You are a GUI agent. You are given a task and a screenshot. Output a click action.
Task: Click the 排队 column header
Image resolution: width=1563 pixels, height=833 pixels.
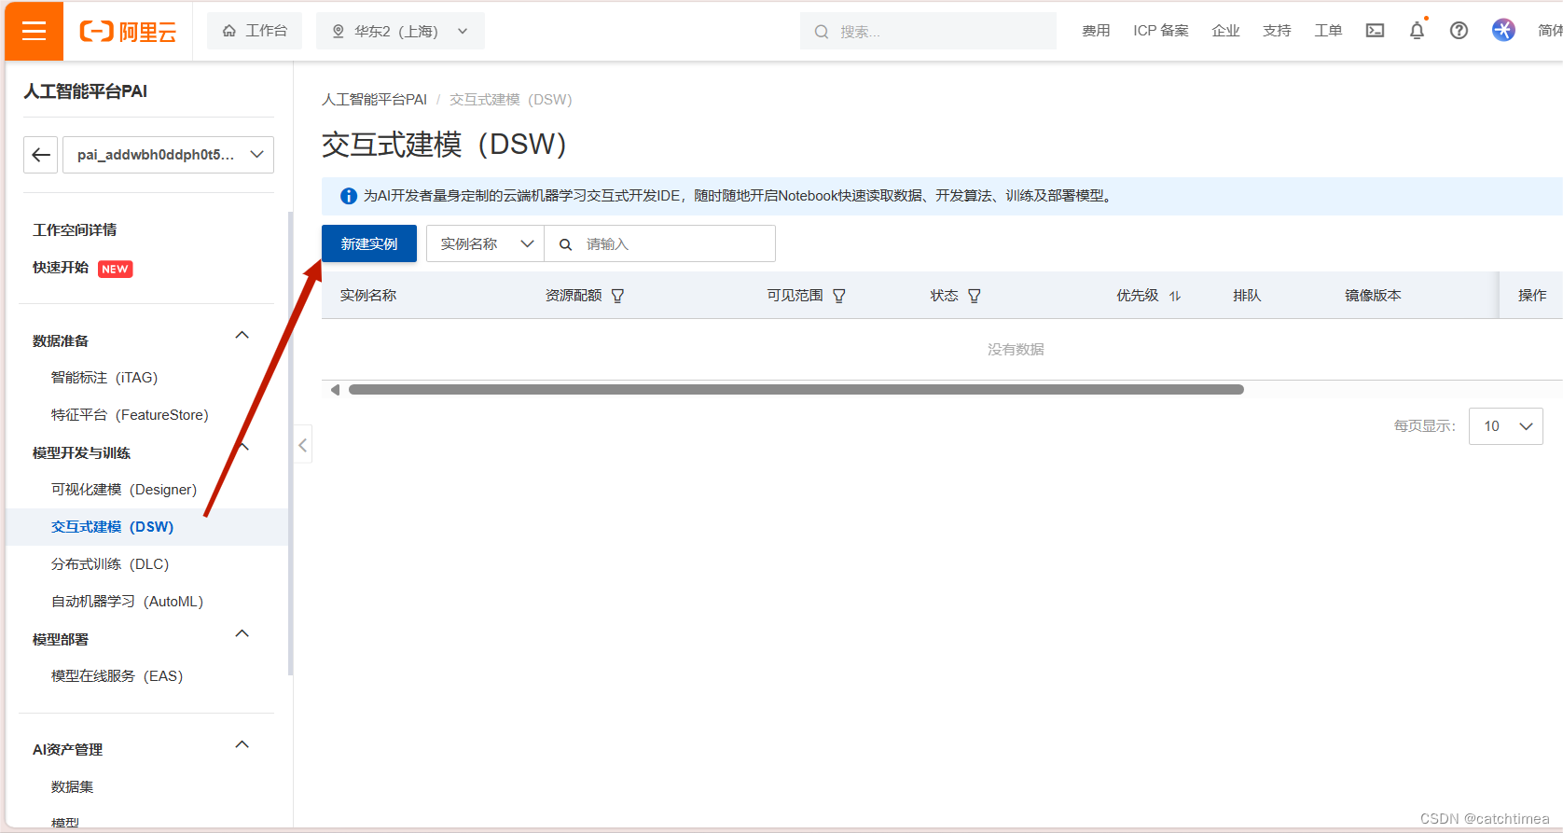click(1247, 296)
